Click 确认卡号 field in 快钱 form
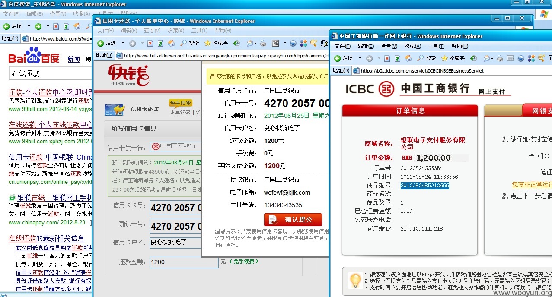The image size is (552, 297). tap(175, 226)
